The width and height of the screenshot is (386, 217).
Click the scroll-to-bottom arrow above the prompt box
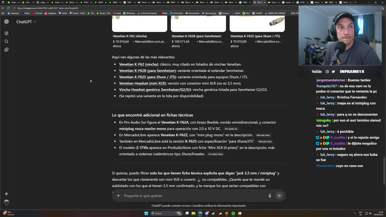coord(199,180)
